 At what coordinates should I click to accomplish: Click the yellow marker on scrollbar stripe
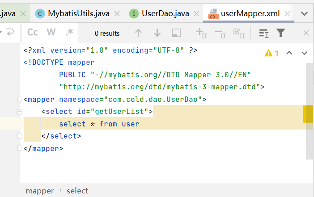pos(308,114)
